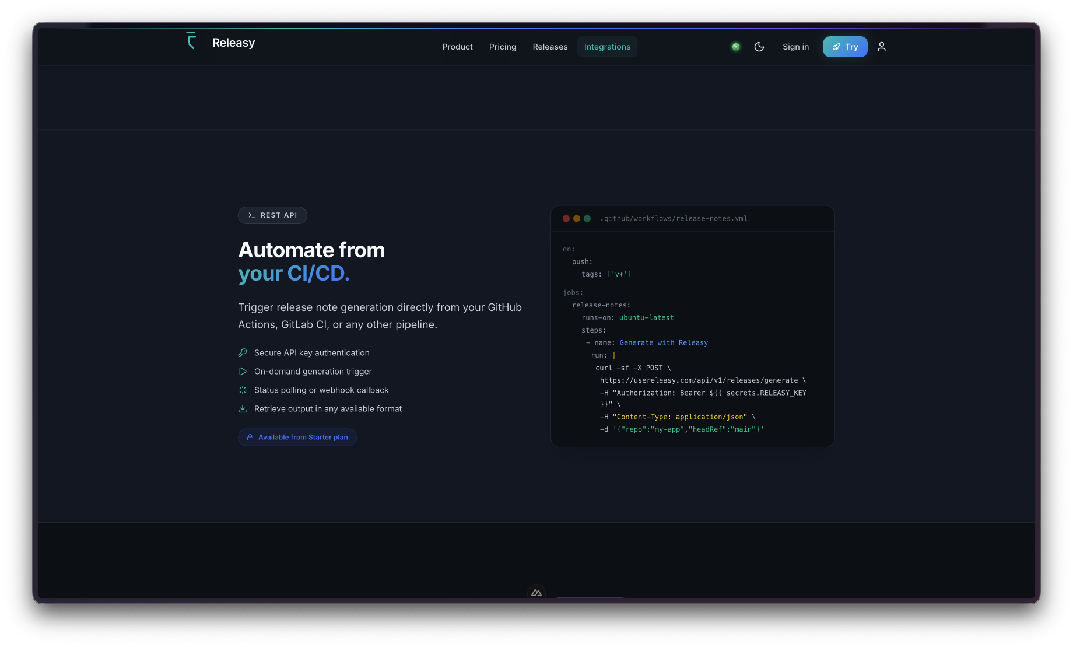Image resolution: width=1073 pixels, height=647 pixels.
Task: Click the red dot in code window
Action: [566, 219]
